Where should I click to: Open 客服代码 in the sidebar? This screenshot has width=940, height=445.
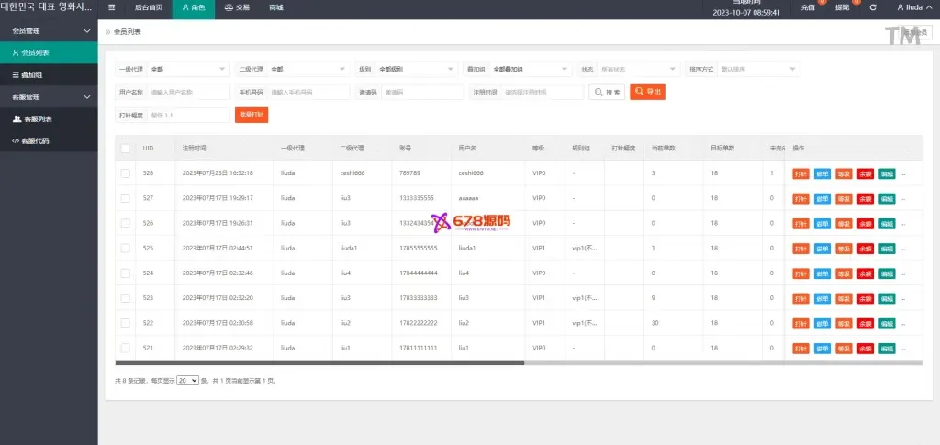pyautogui.click(x=37, y=140)
